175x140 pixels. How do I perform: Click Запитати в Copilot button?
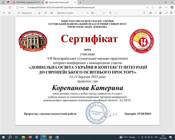pyautogui.click(x=65, y=13)
